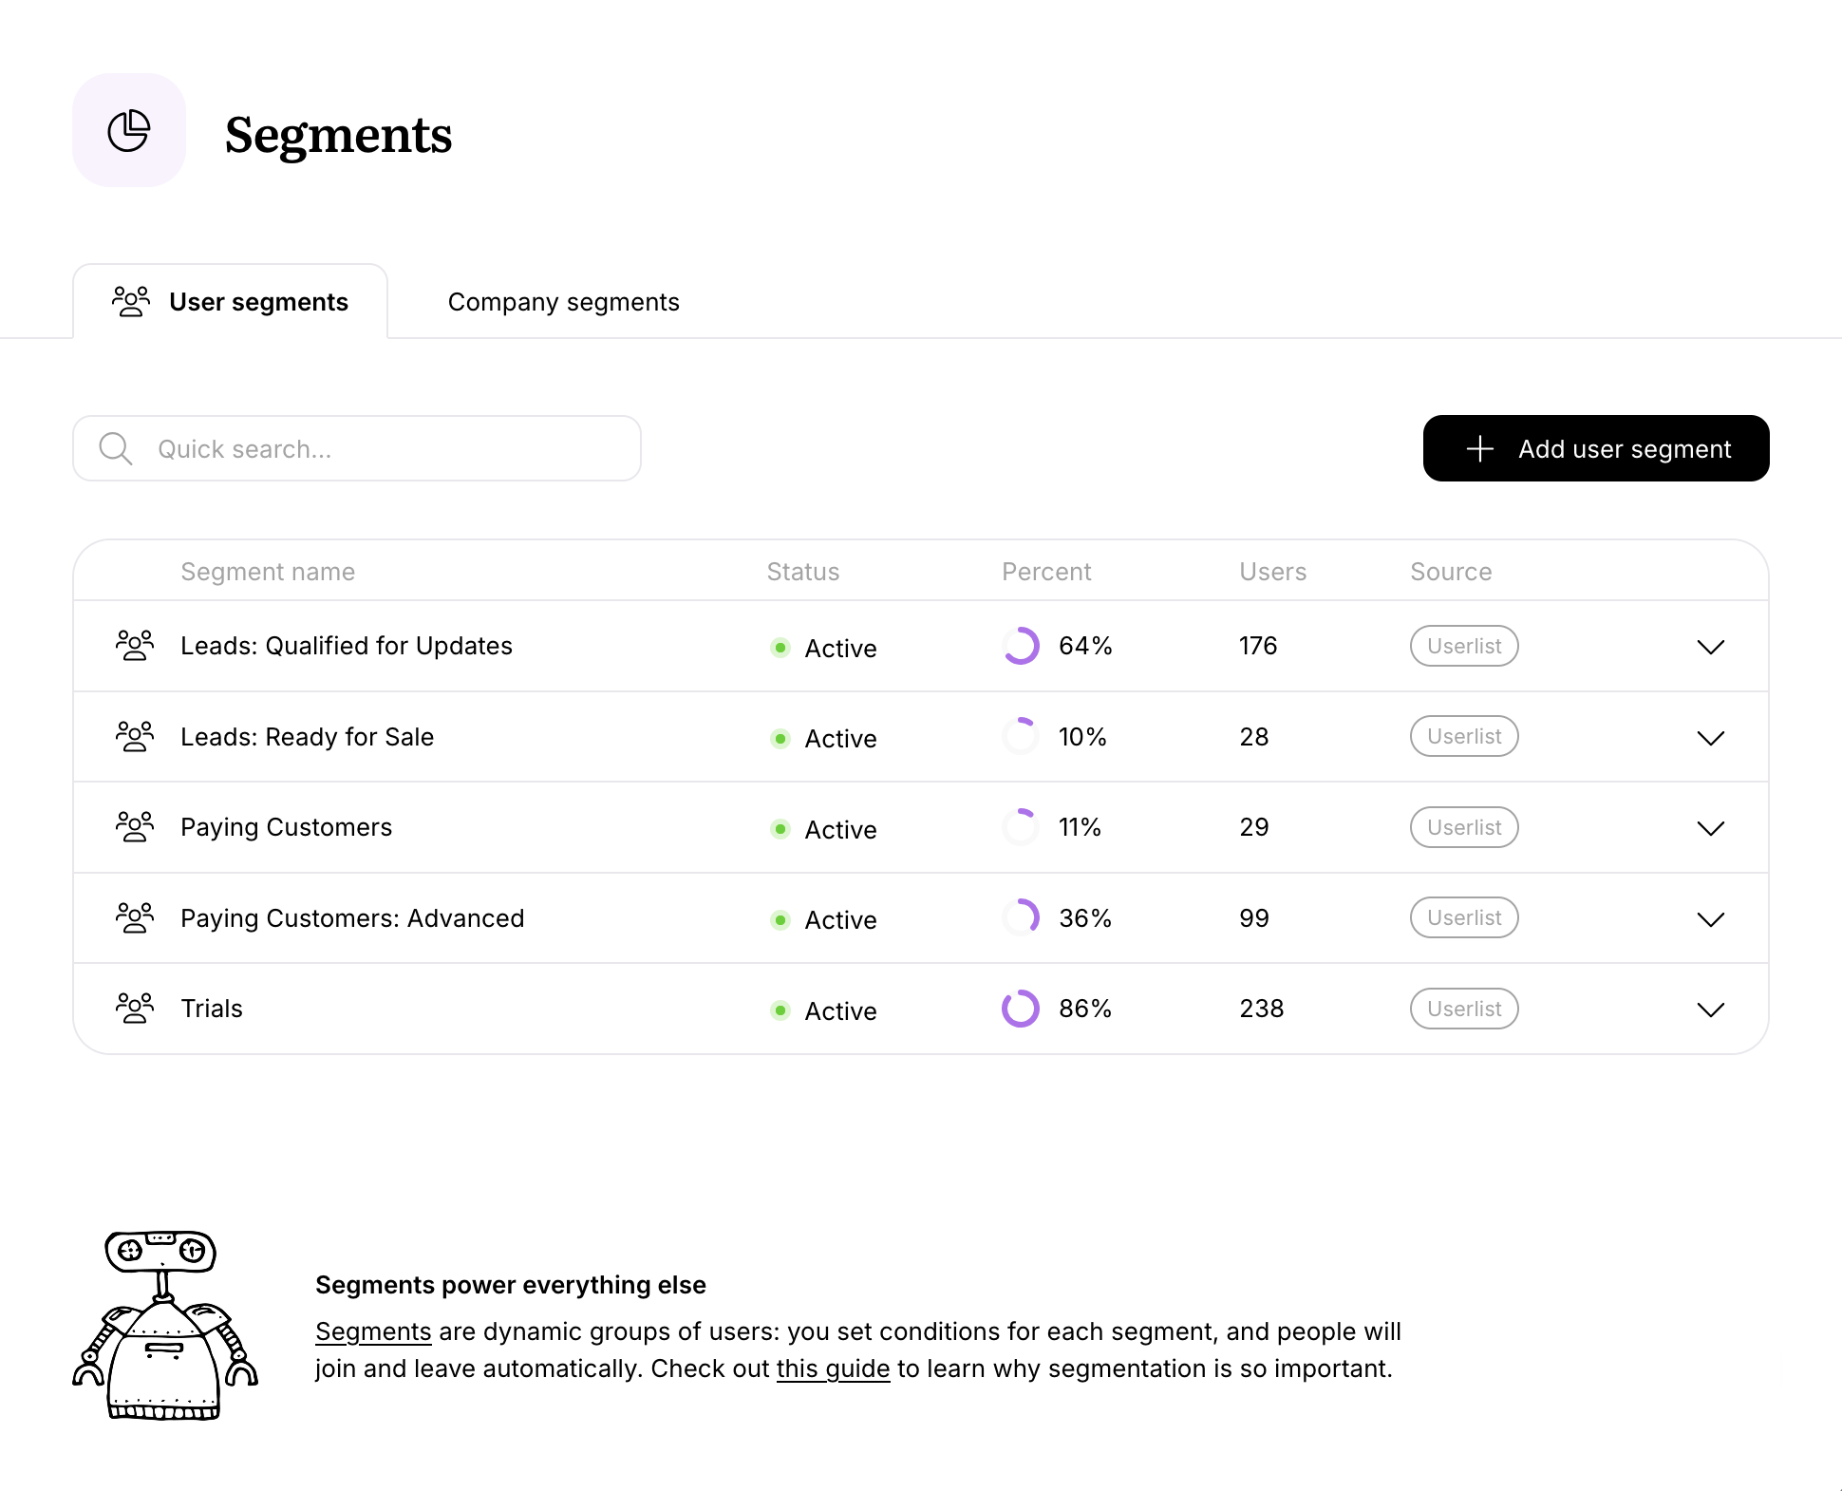1842x1491 pixels.
Task: Select the user segments icon next to Leads: Qualified for Updates
Action: click(135, 644)
